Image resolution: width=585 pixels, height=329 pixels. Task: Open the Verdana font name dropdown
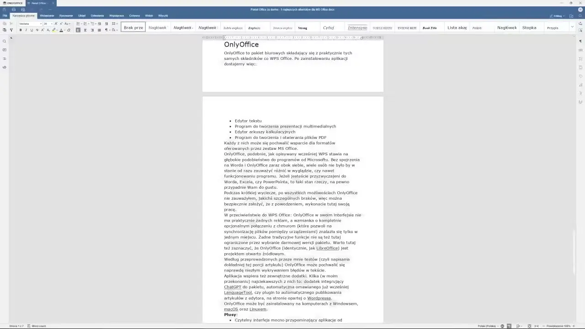click(41, 24)
